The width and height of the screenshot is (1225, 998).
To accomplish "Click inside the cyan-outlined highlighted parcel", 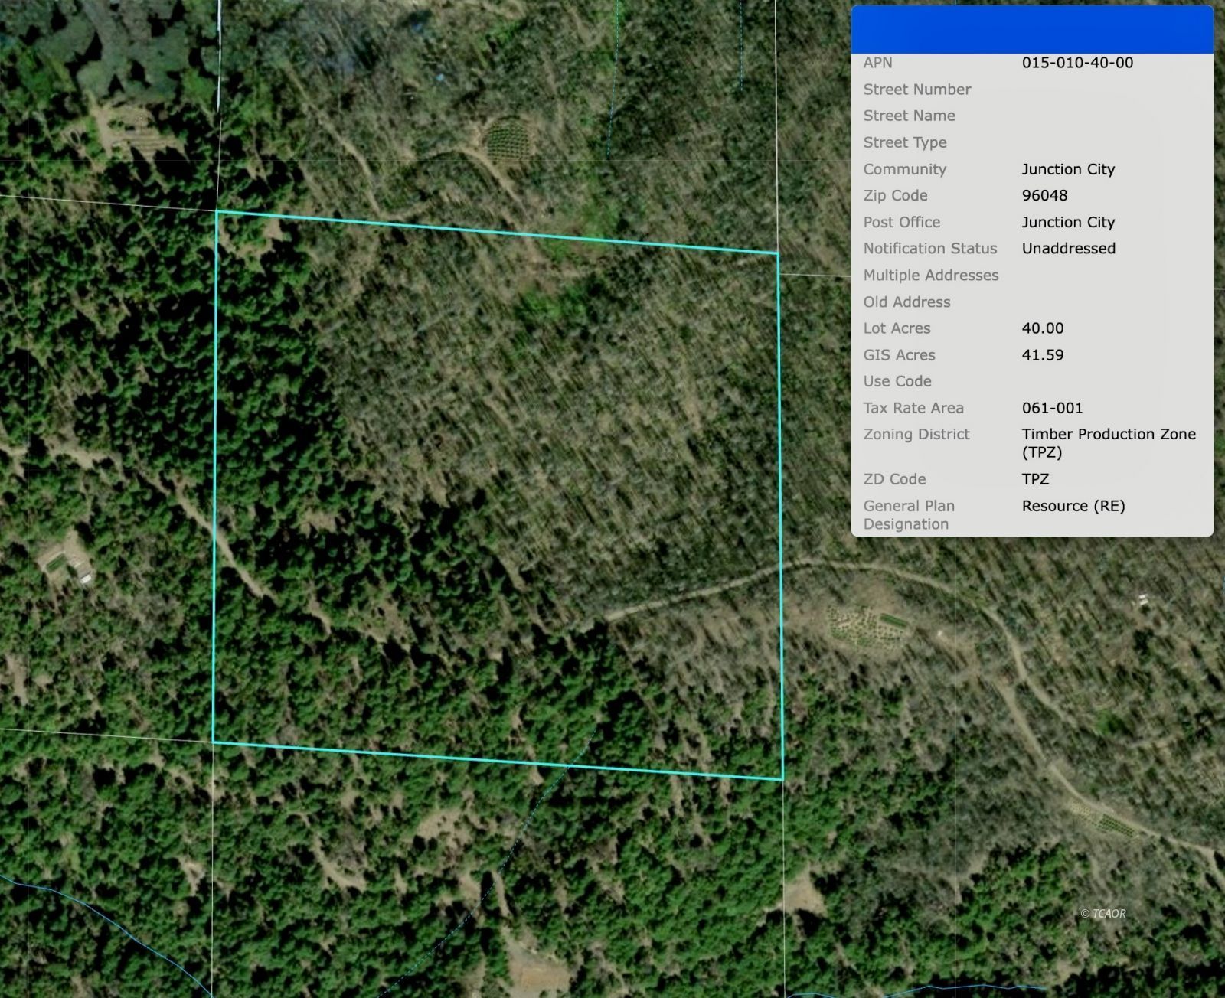I will 498,497.
